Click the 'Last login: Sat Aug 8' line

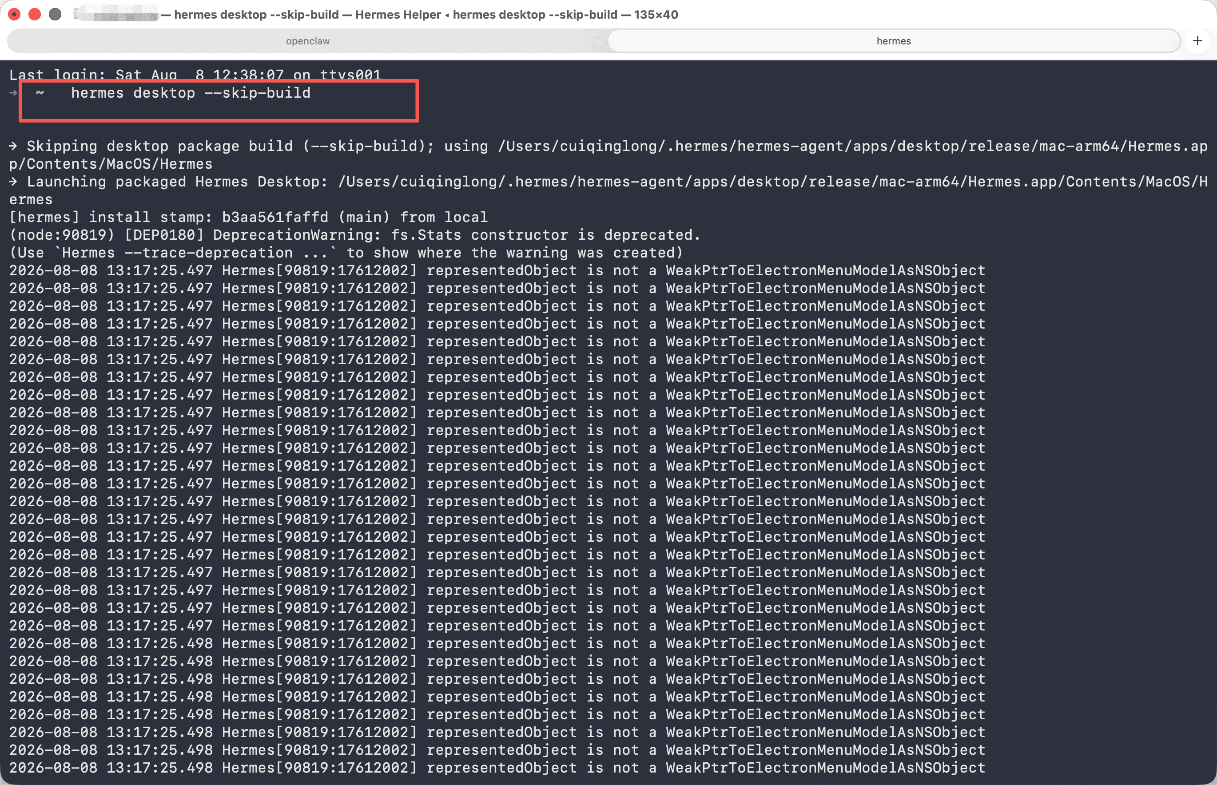pyautogui.click(x=195, y=75)
